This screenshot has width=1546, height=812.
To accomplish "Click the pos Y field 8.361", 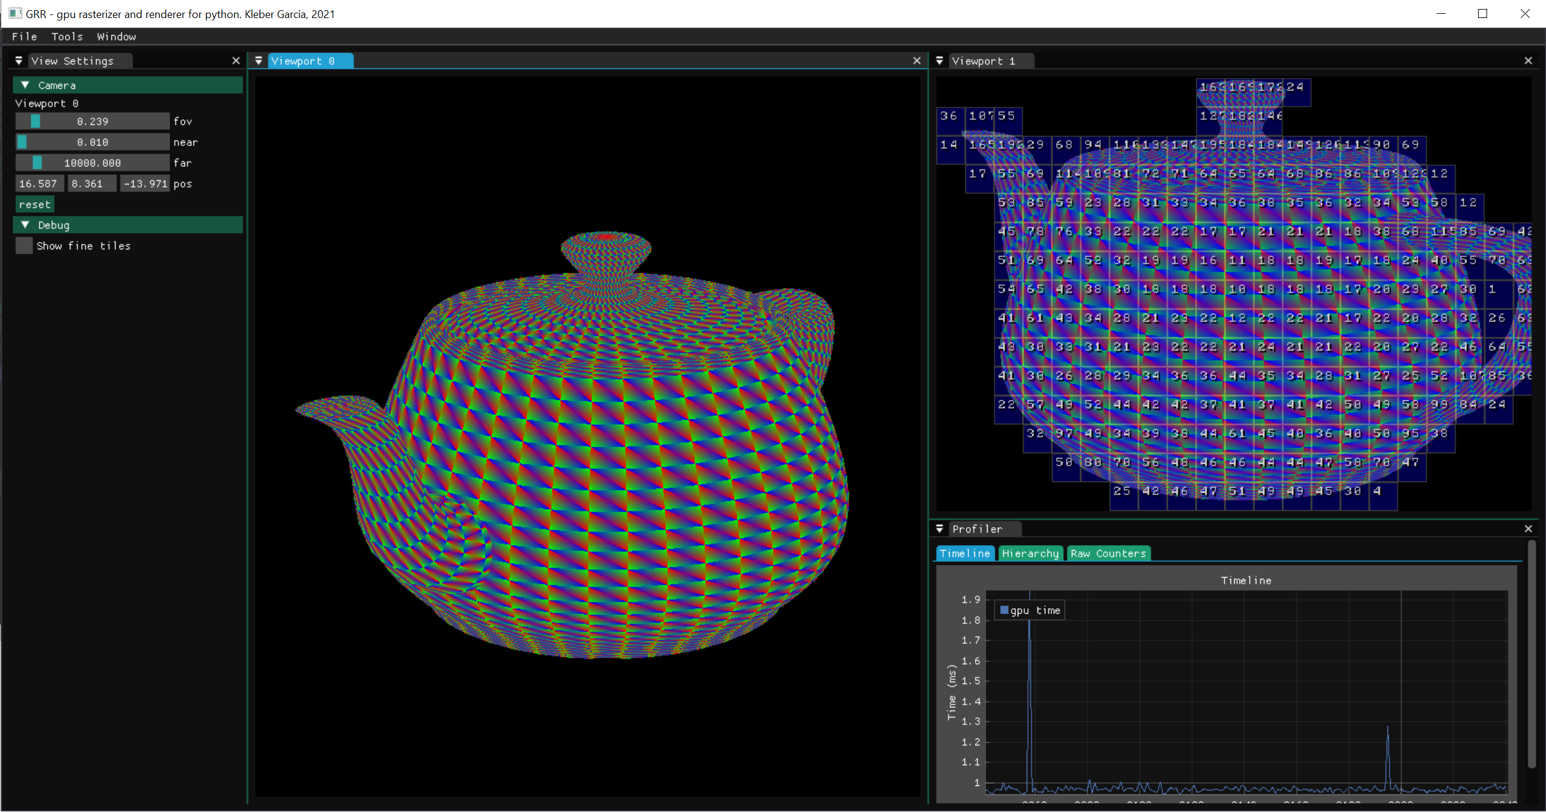I will coord(92,184).
